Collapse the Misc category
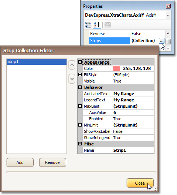Viewport: 177px width, 195px height. 80,144
